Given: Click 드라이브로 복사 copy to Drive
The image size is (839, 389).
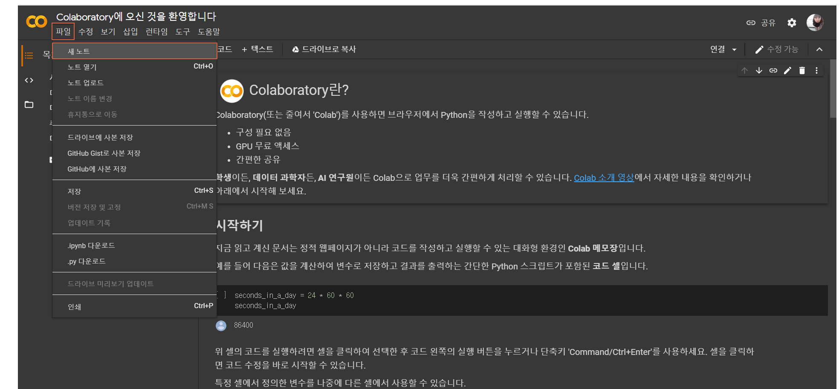Looking at the screenshot, I should pyautogui.click(x=324, y=49).
